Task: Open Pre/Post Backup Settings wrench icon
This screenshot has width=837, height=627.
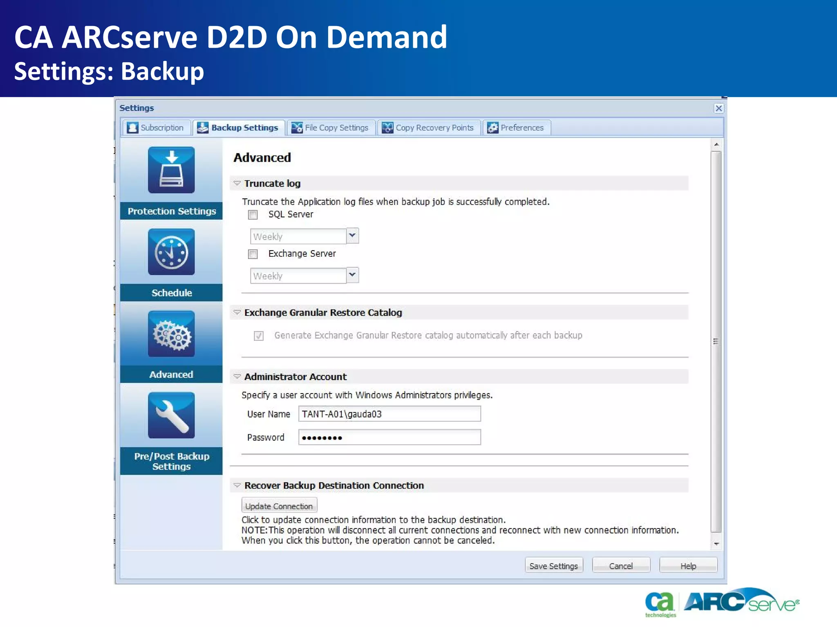Action: point(171,415)
